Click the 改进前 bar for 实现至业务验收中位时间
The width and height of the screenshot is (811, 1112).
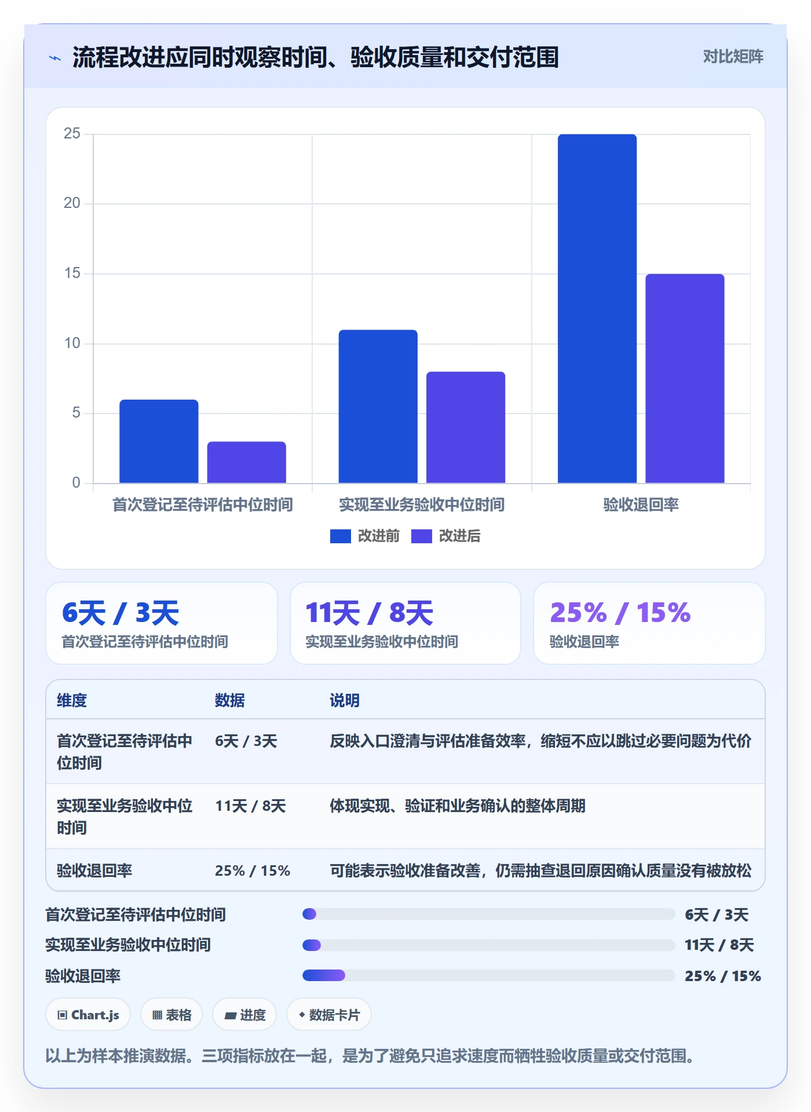tap(378, 407)
